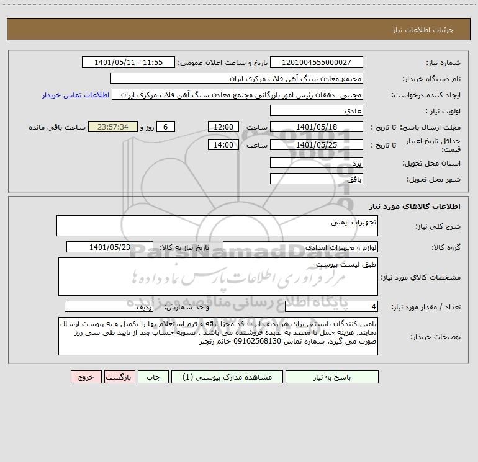
Task: Click the label 'ایجاد کننده درخواست:'
Action: 426,96
